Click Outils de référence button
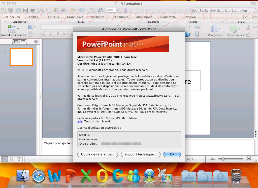Viewport: 258px width, 188px height. click(98, 154)
